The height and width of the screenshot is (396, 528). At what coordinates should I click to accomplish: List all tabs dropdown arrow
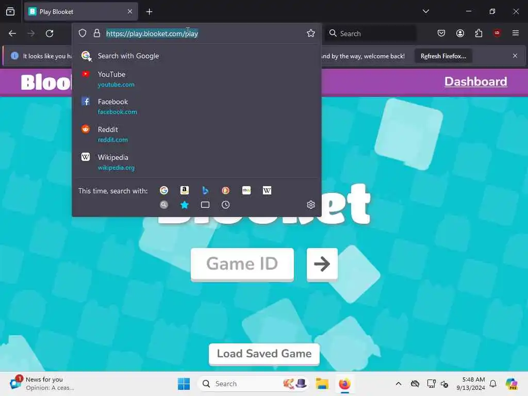tap(425, 11)
